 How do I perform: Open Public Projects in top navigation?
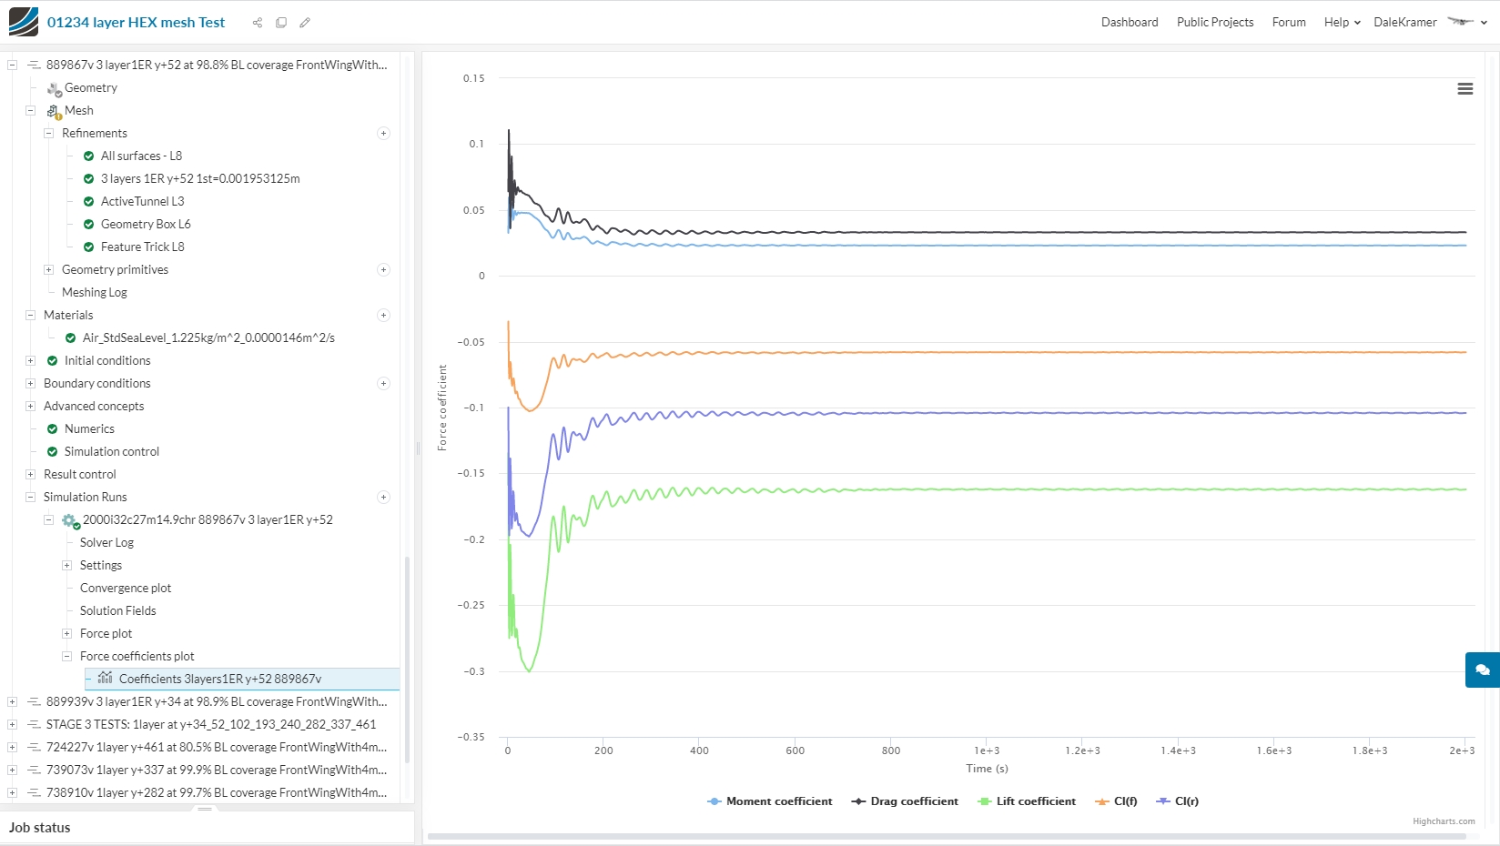click(1215, 23)
